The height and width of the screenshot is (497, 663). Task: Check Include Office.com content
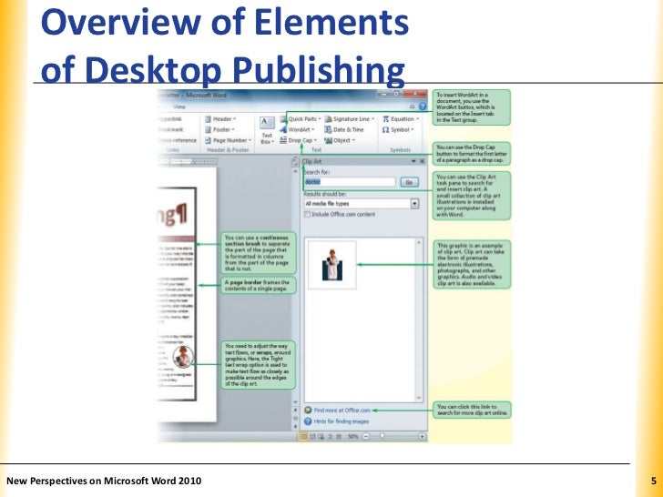[x=308, y=214]
